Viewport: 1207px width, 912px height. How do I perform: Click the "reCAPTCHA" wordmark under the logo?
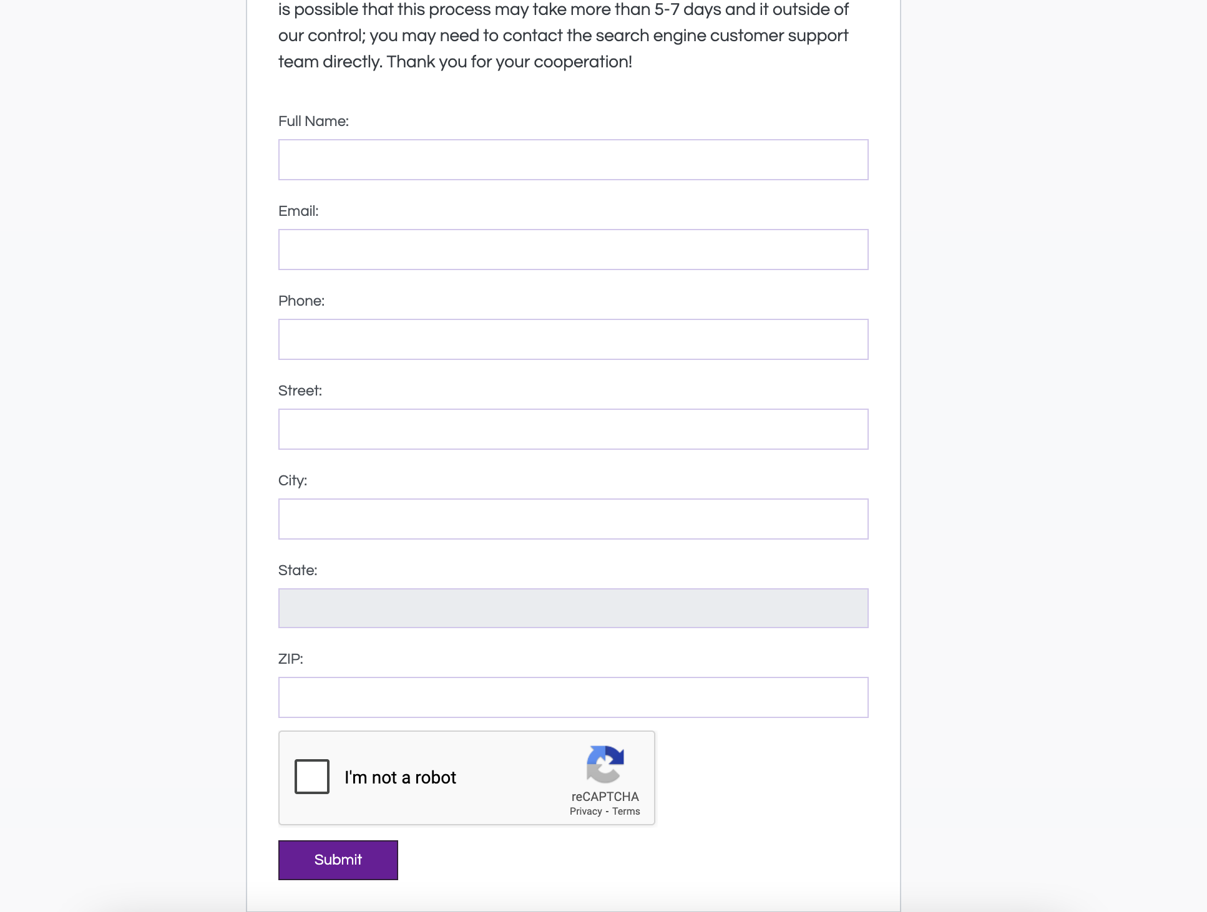tap(605, 797)
